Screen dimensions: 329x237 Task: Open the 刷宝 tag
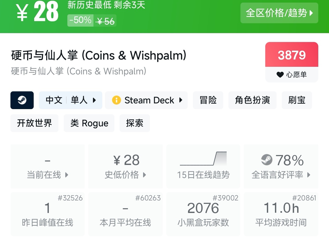(297, 100)
